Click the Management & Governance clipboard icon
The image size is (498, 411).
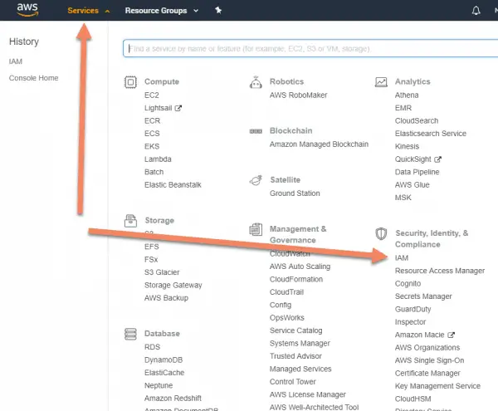[256, 229]
